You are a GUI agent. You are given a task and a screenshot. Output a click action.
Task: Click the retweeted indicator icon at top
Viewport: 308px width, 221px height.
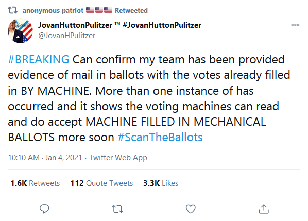click(12, 10)
